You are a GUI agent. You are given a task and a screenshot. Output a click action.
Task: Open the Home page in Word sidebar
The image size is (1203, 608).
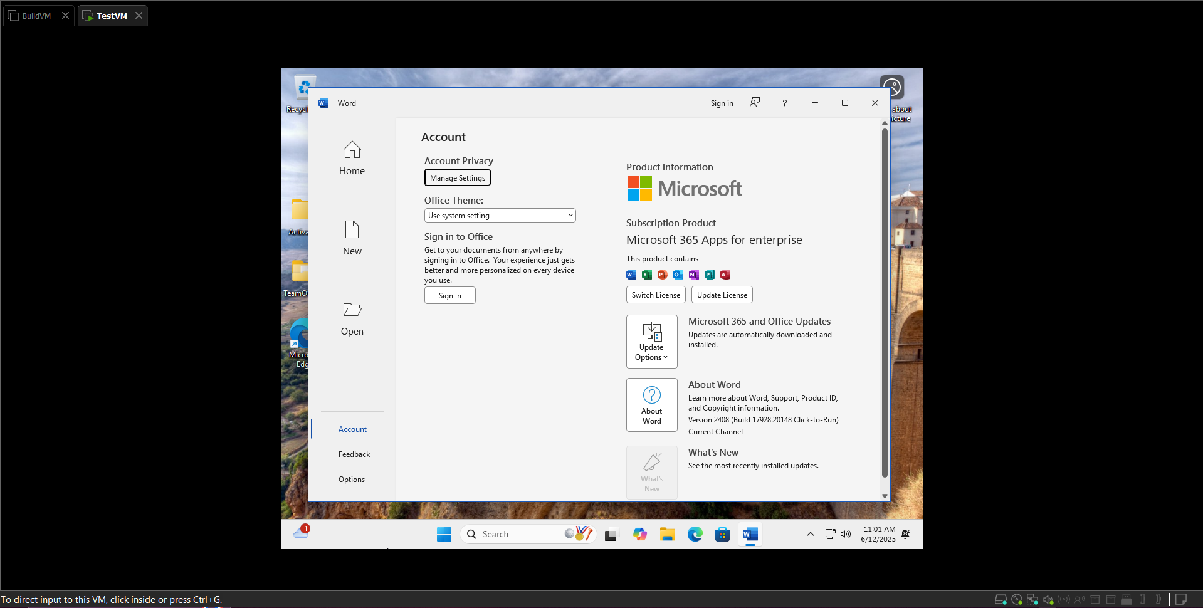click(352, 157)
